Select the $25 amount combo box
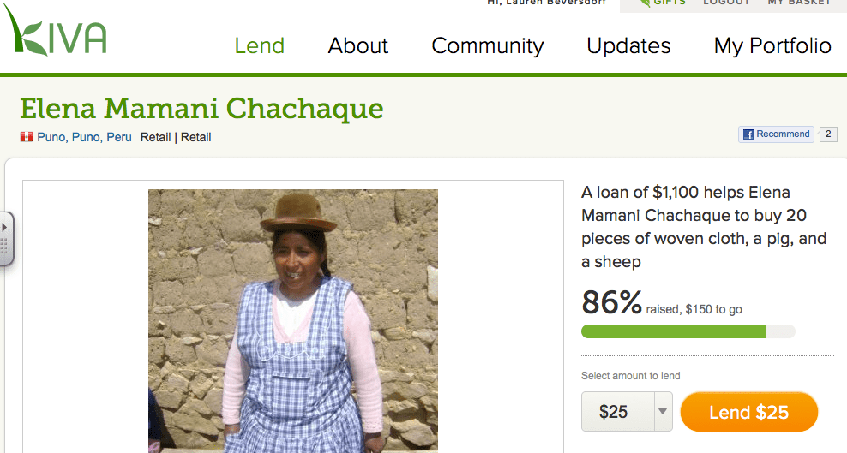 coord(627,412)
